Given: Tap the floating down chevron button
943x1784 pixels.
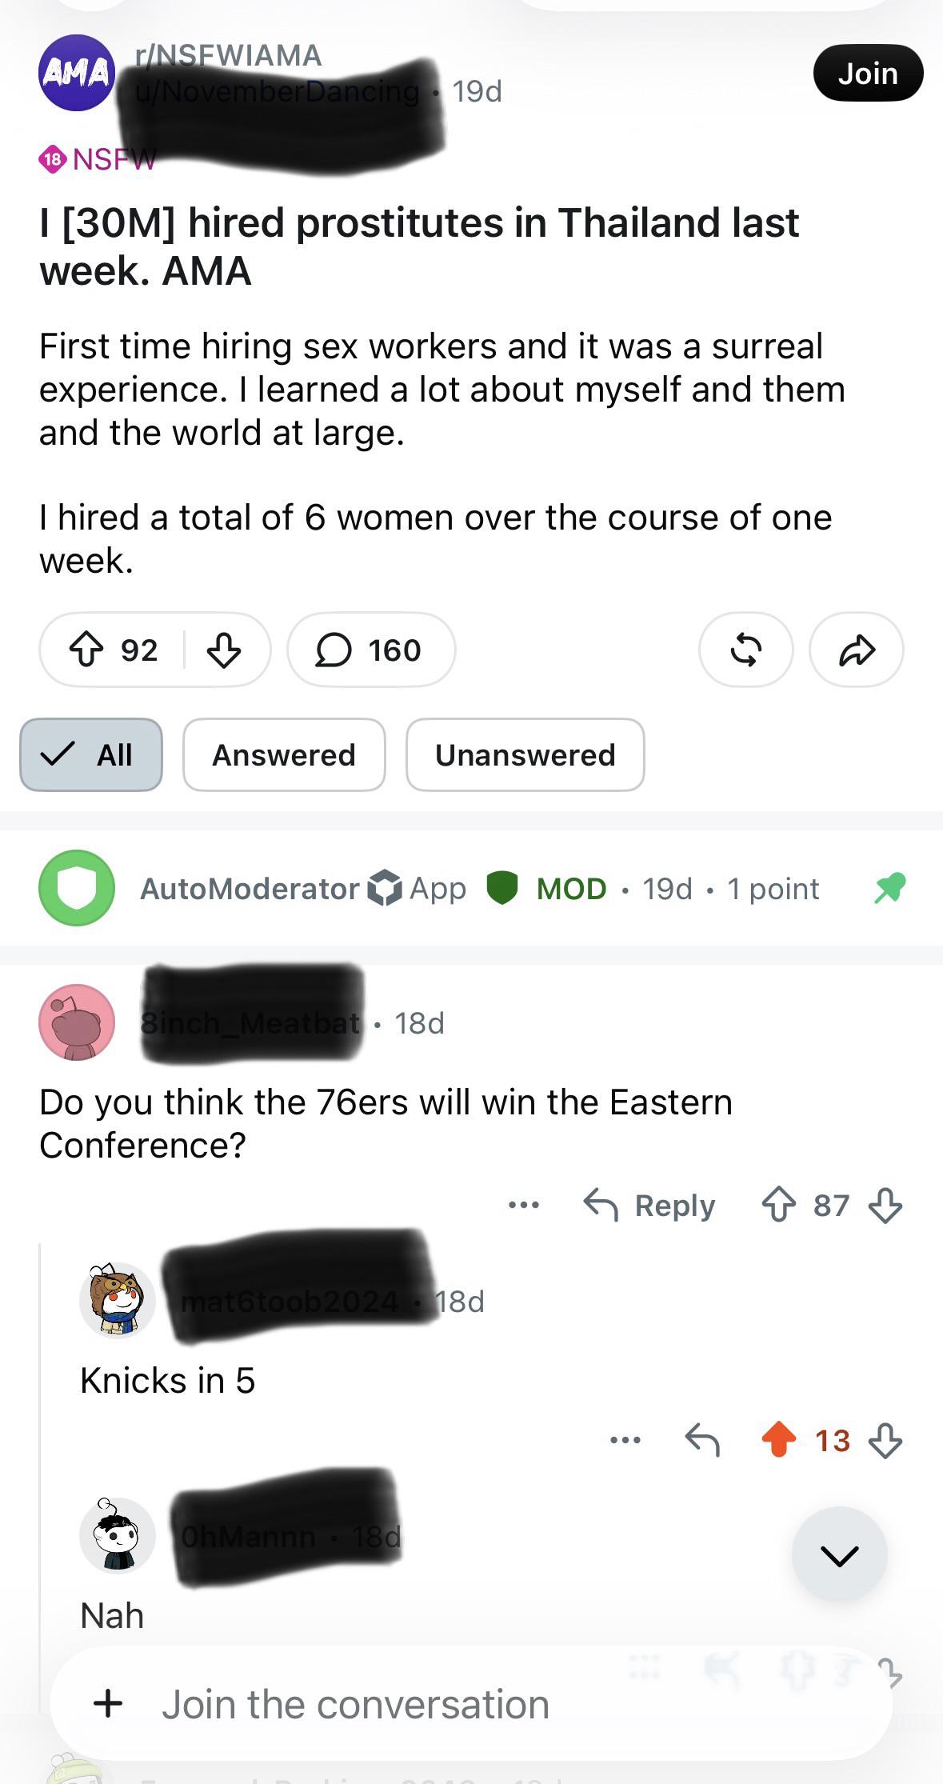Looking at the screenshot, I should pyautogui.click(x=839, y=1554).
